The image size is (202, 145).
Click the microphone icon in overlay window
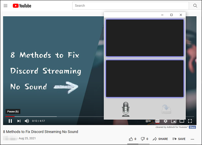coord(126,109)
